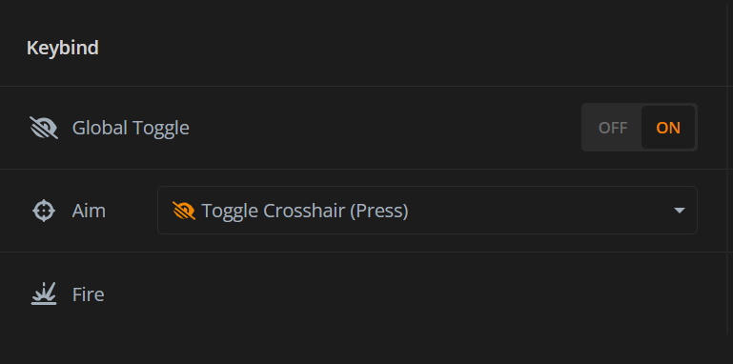Viewport: 733px width, 364px height.
Task: Click the Aim label text
Action: [x=89, y=211]
